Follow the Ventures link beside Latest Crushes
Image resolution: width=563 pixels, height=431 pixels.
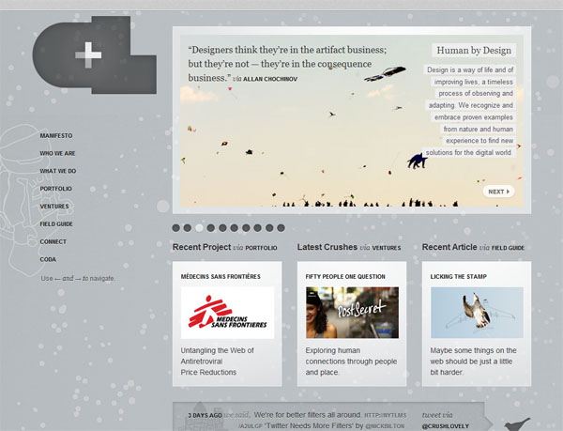tap(387, 248)
